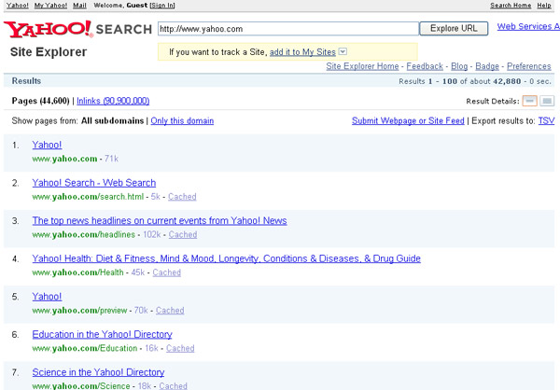Click Submit Webpage or Site Feed
Screen dimensions: 560x390
[x=408, y=121]
